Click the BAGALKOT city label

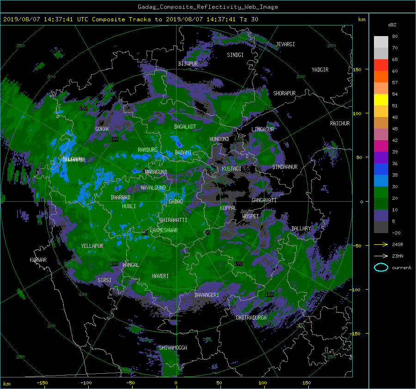[x=185, y=127]
